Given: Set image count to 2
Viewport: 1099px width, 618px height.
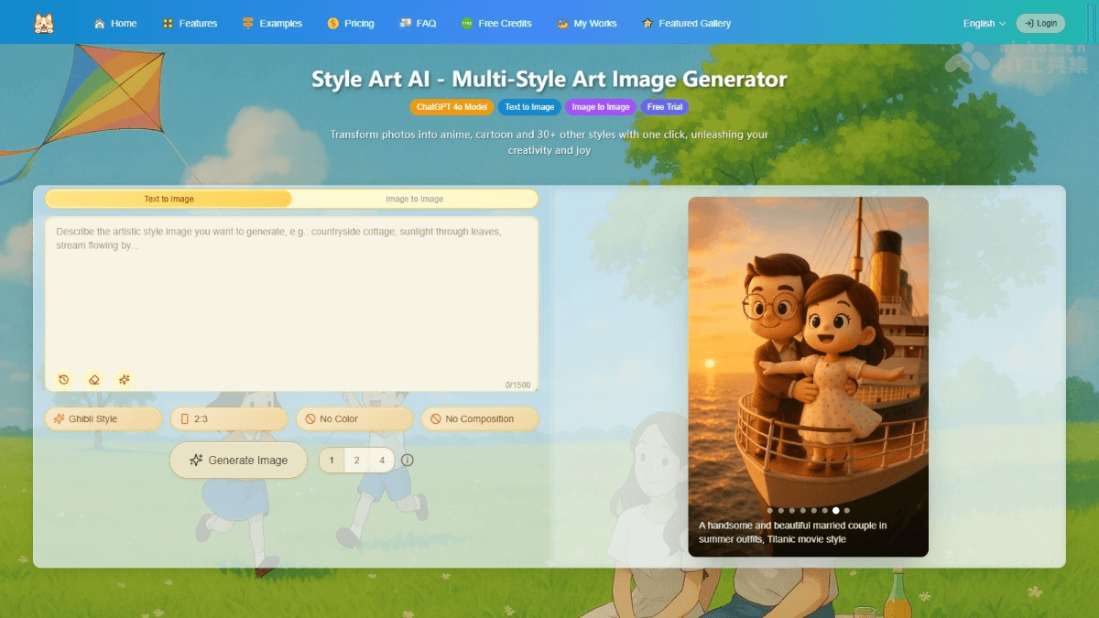Looking at the screenshot, I should (356, 461).
